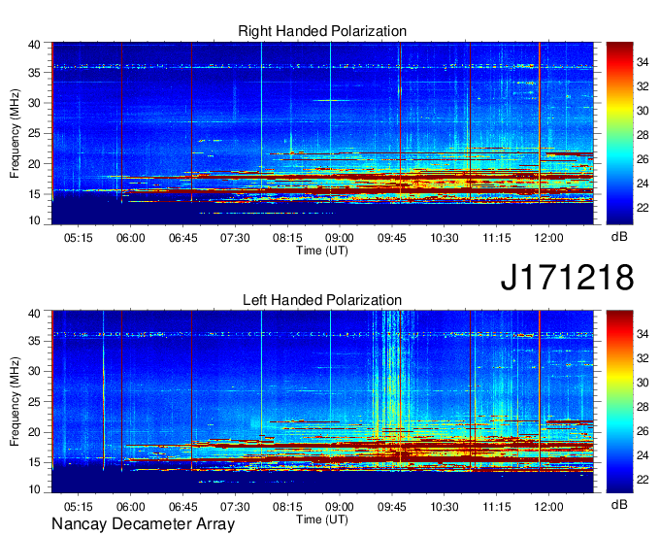Click the dB label under Left Handed colorbar
The image size is (660, 536).
click(x=619, y=504)
